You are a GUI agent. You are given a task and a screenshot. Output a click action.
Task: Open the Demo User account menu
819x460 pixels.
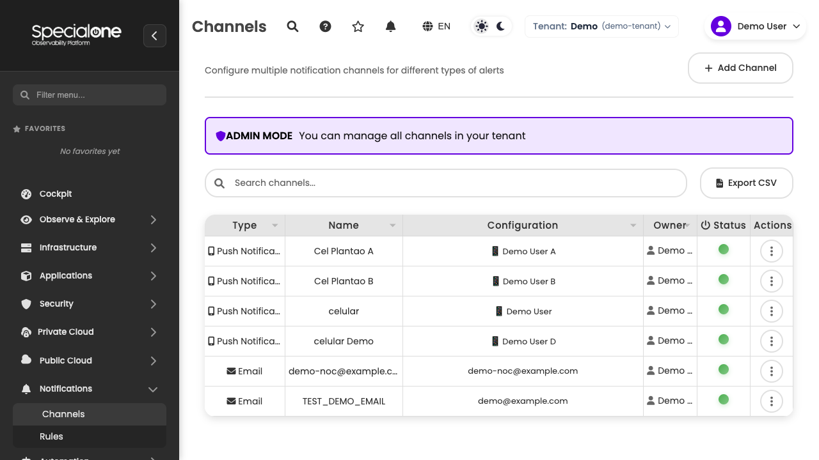coord(755,26)
